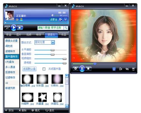Image resolution: width=141 pixels, height=113 pixels.
Task: Select the dd list in the sidebar
Action: (12, 83)
